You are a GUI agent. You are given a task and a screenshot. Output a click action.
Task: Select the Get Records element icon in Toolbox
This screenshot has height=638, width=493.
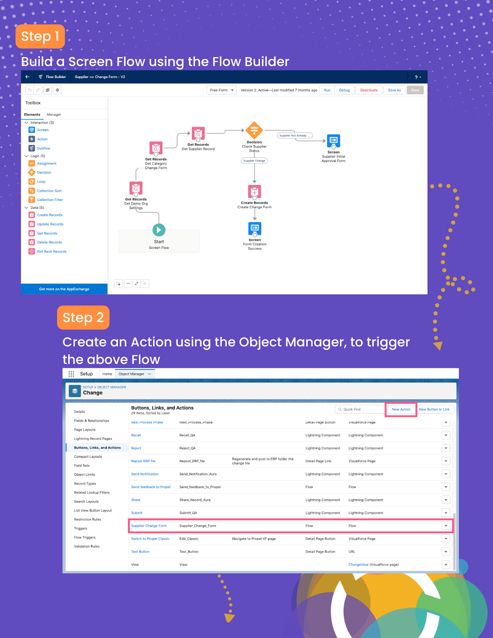(x=32, y=233)
